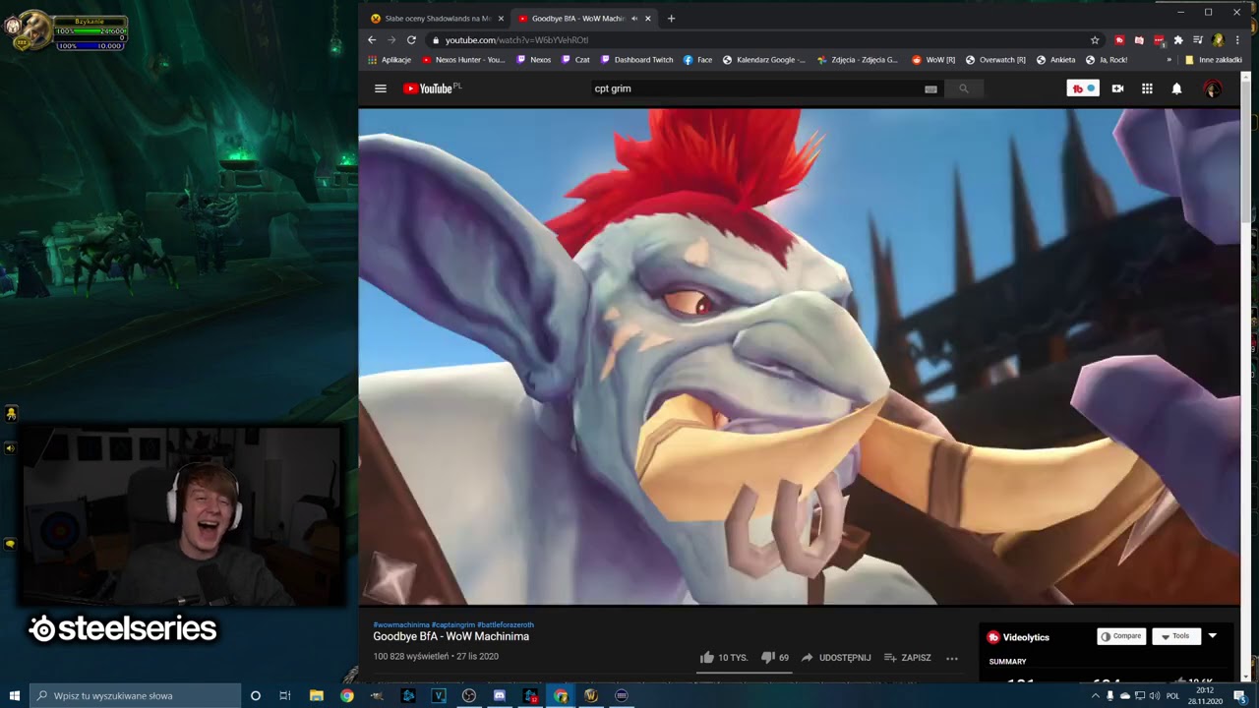This screenshot has width=1259, height=708.
Task: Switch the POL keyboard language indicator
Action: click(x=1172, y=696)
